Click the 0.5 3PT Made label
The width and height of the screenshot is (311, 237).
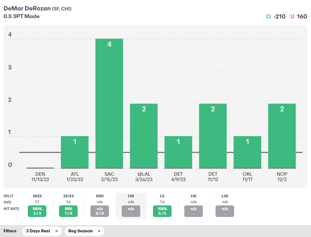[22, 17]
